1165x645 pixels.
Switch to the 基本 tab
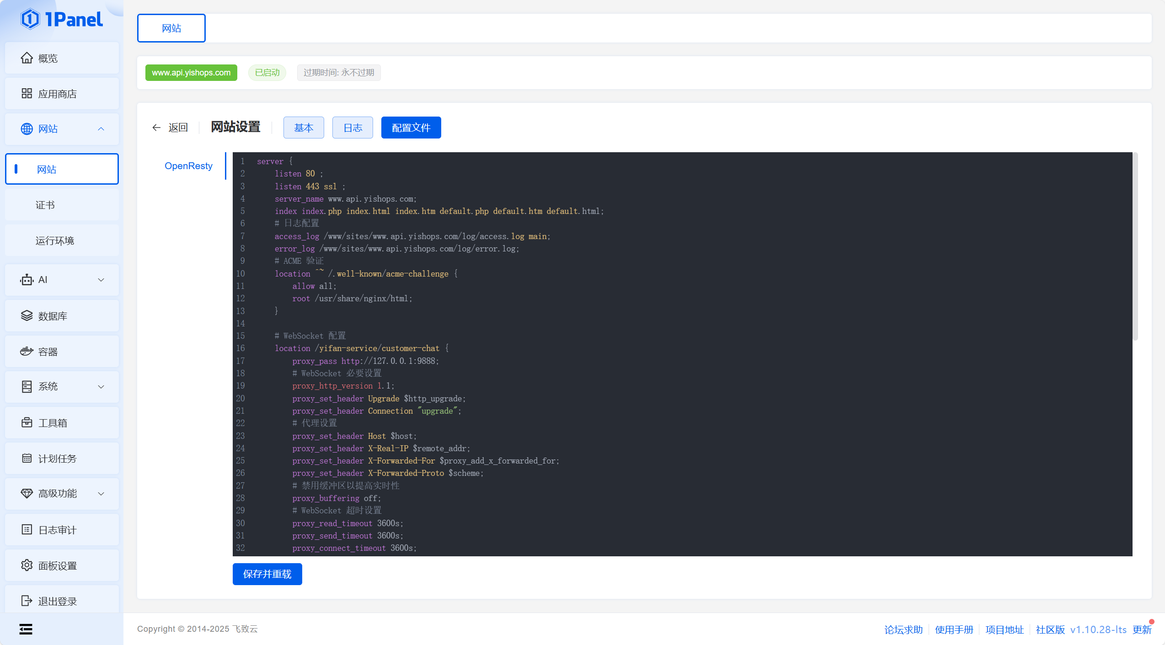(304, 128)
